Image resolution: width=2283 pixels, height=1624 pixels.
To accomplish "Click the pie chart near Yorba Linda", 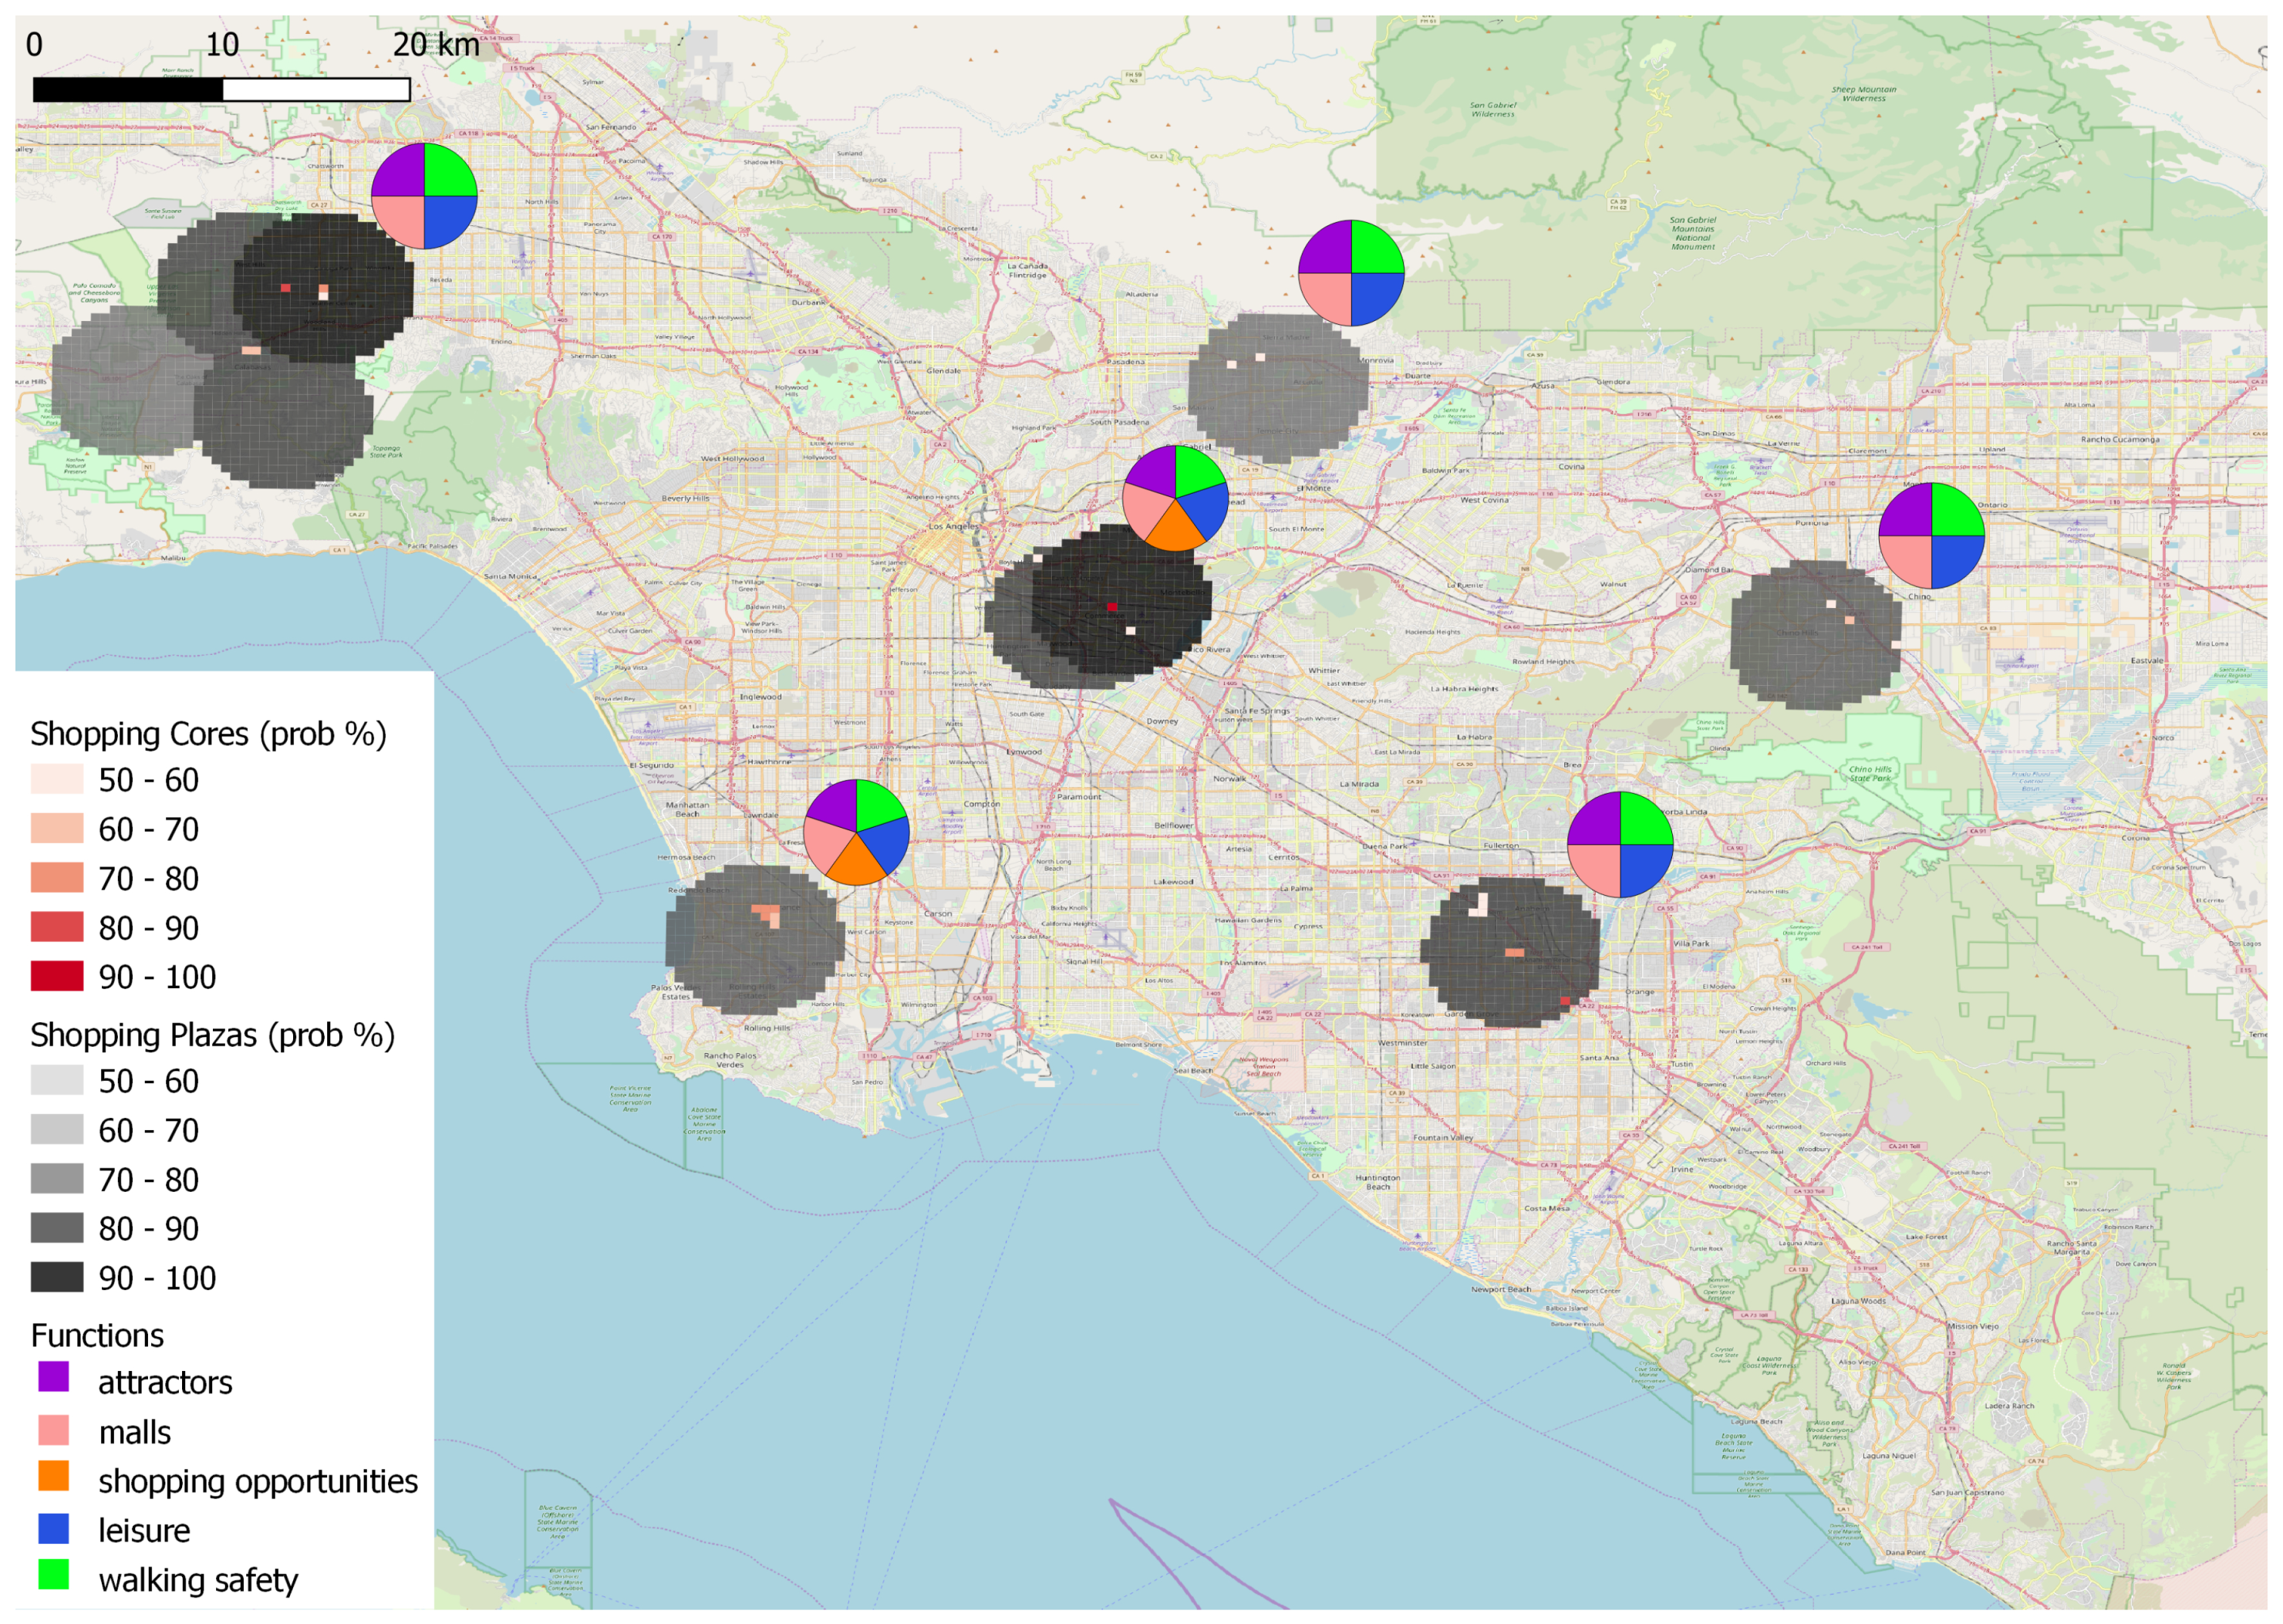I will [x=1619, y=844].
